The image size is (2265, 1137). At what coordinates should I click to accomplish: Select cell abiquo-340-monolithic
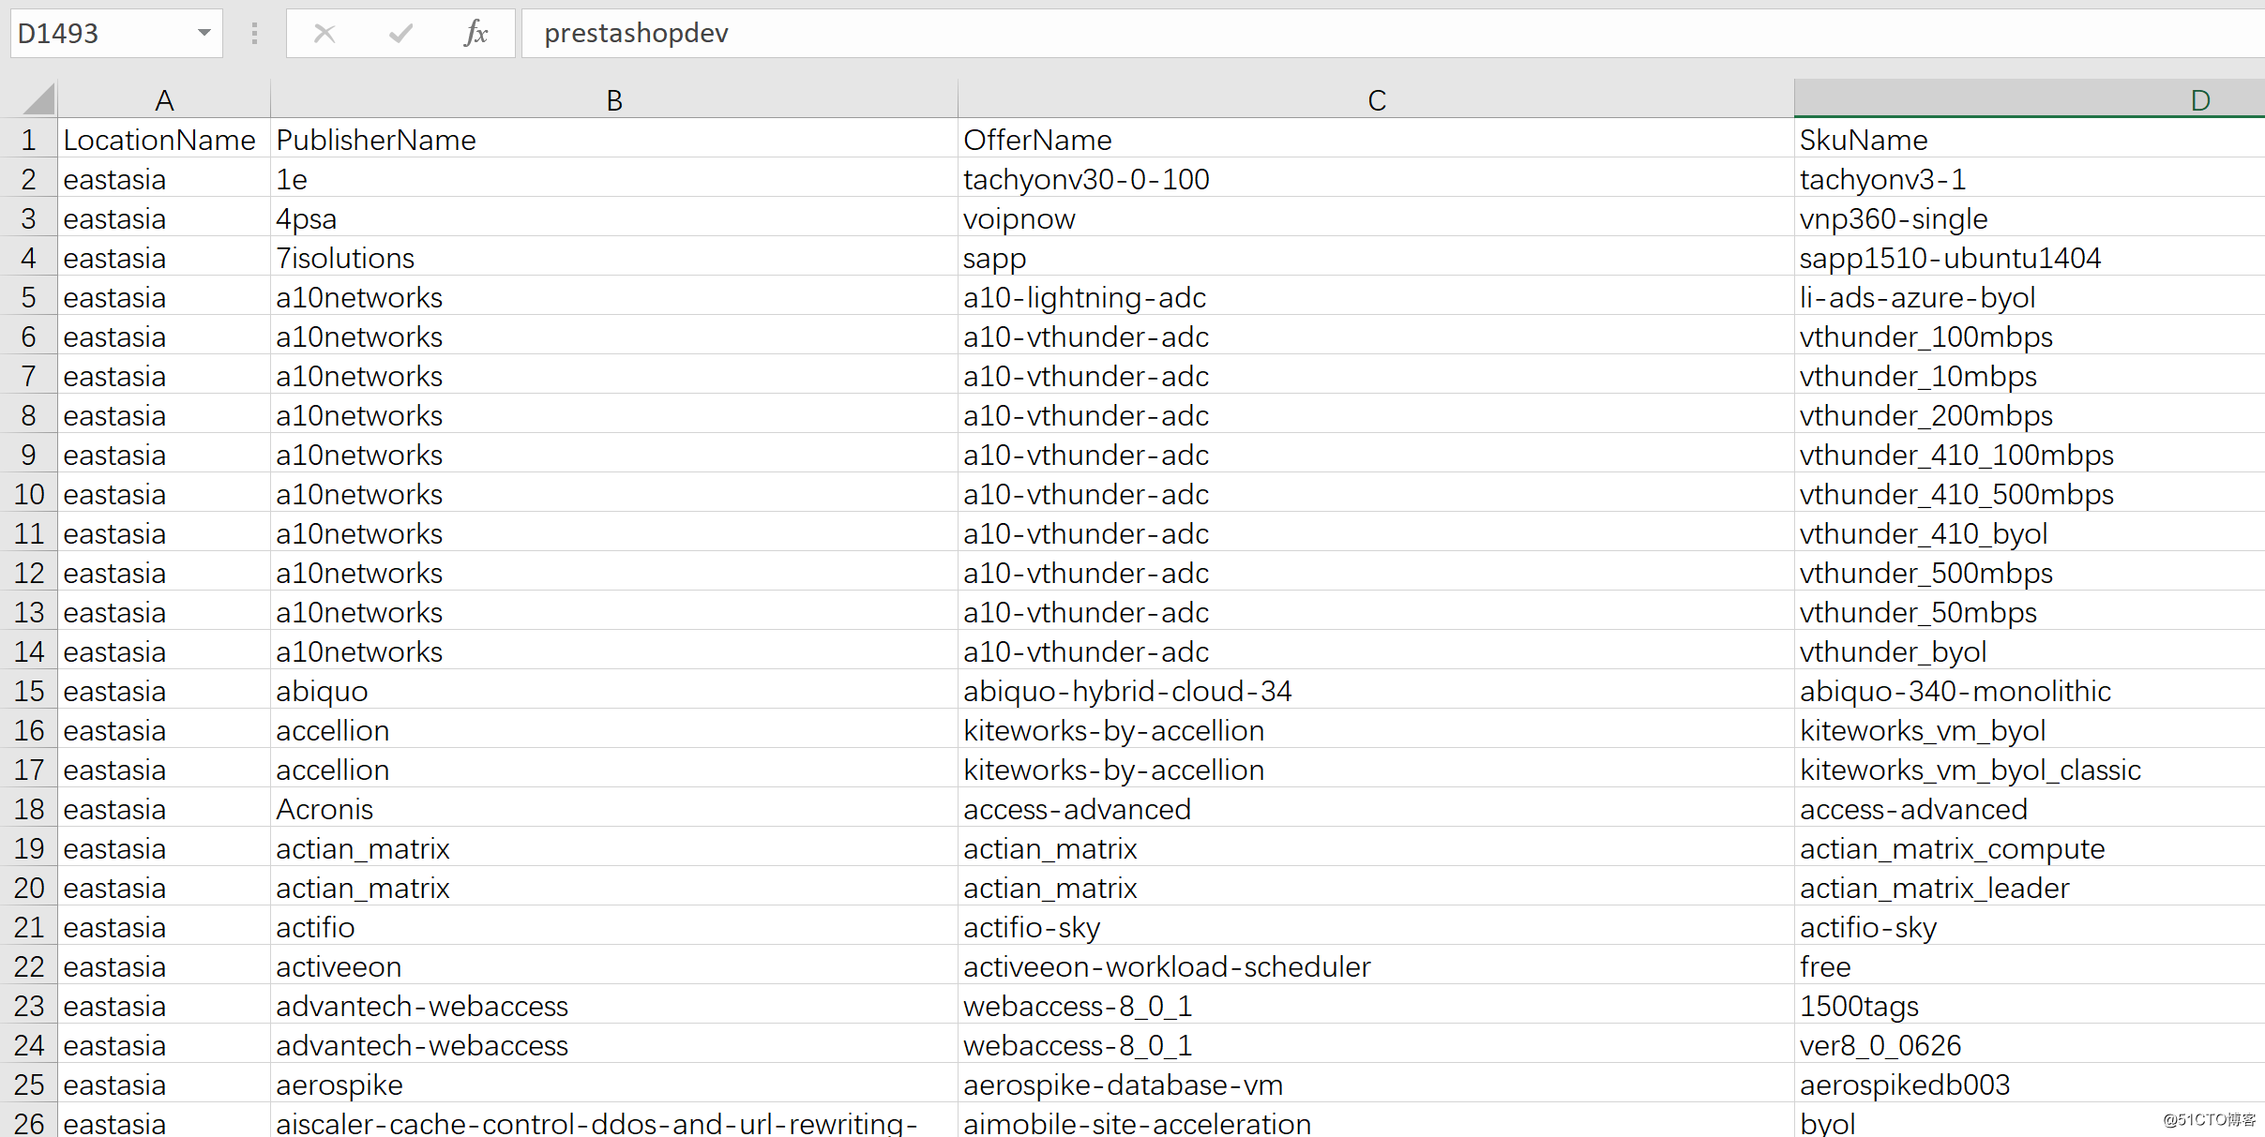[2030, 691]
